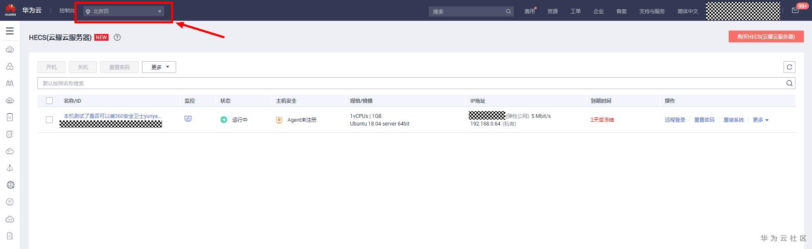The height and width of the screenshot is (249, 812).
Task: Go to 控制台 console home
Action: [x=67, y=11]
